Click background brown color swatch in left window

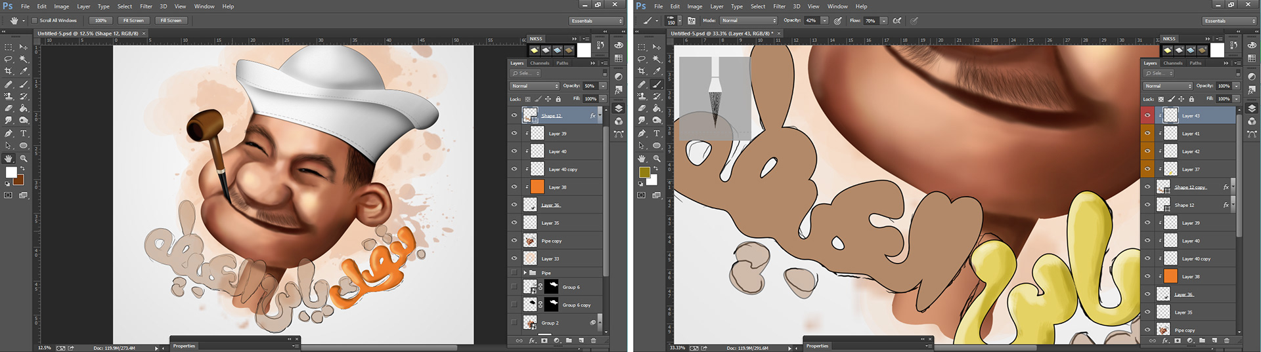(20, 181)
